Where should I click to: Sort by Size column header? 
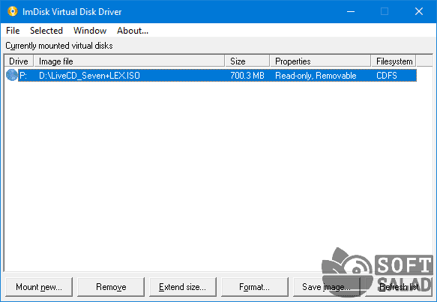(x=247, y=61)
